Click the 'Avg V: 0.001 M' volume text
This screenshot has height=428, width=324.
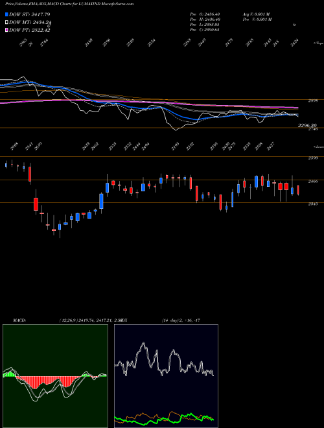pos(257,14)
